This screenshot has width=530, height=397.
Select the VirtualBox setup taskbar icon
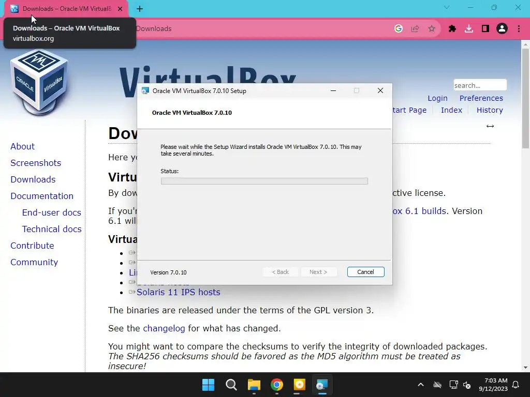(322, 385)
